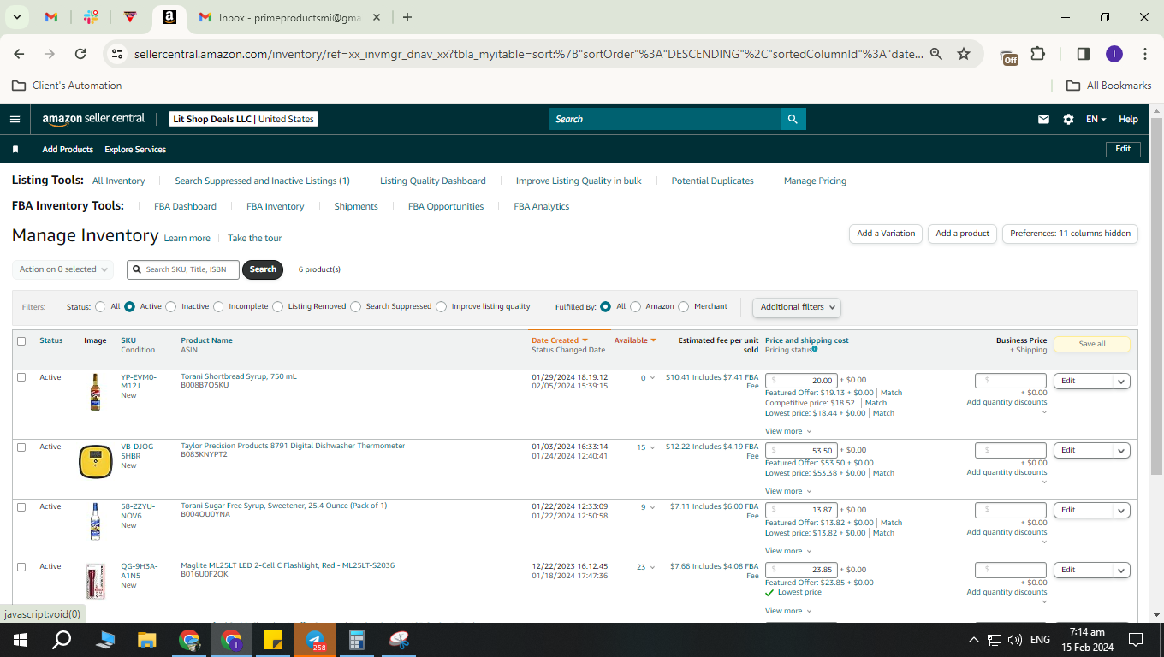Click the bookmark flag icon beside Add Products

(x=15, y=150)
